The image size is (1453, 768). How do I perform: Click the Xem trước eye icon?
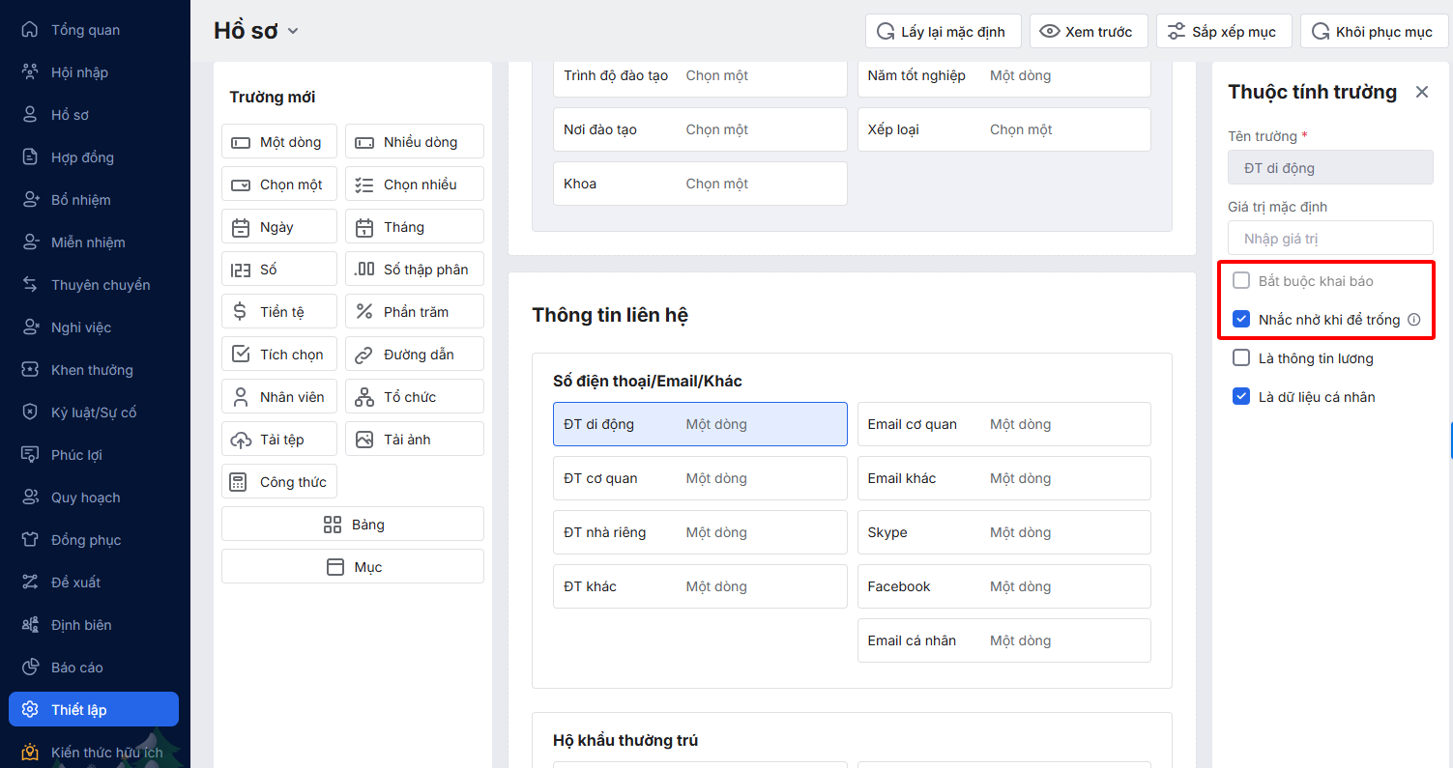point(1049,32)
